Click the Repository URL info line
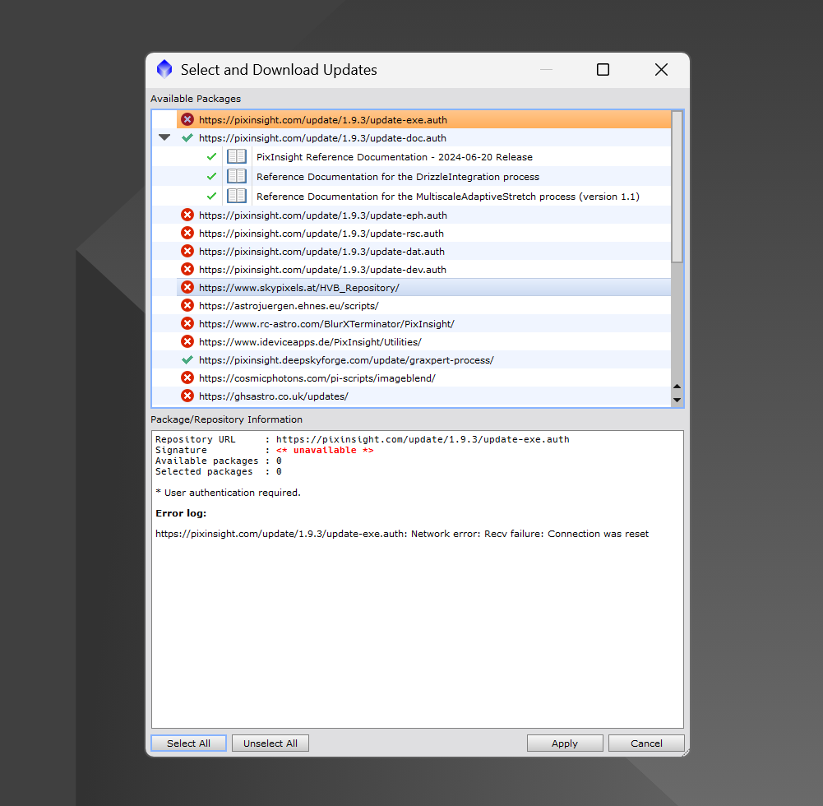Screen dimensions: 823x806 (362, 439)
